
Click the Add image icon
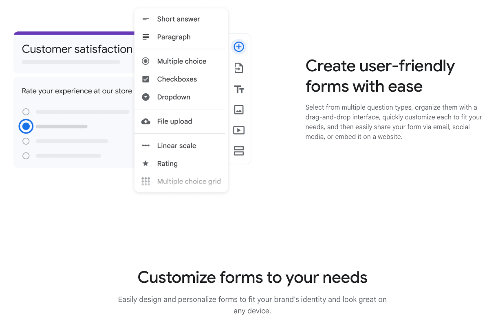click(239, 109)
